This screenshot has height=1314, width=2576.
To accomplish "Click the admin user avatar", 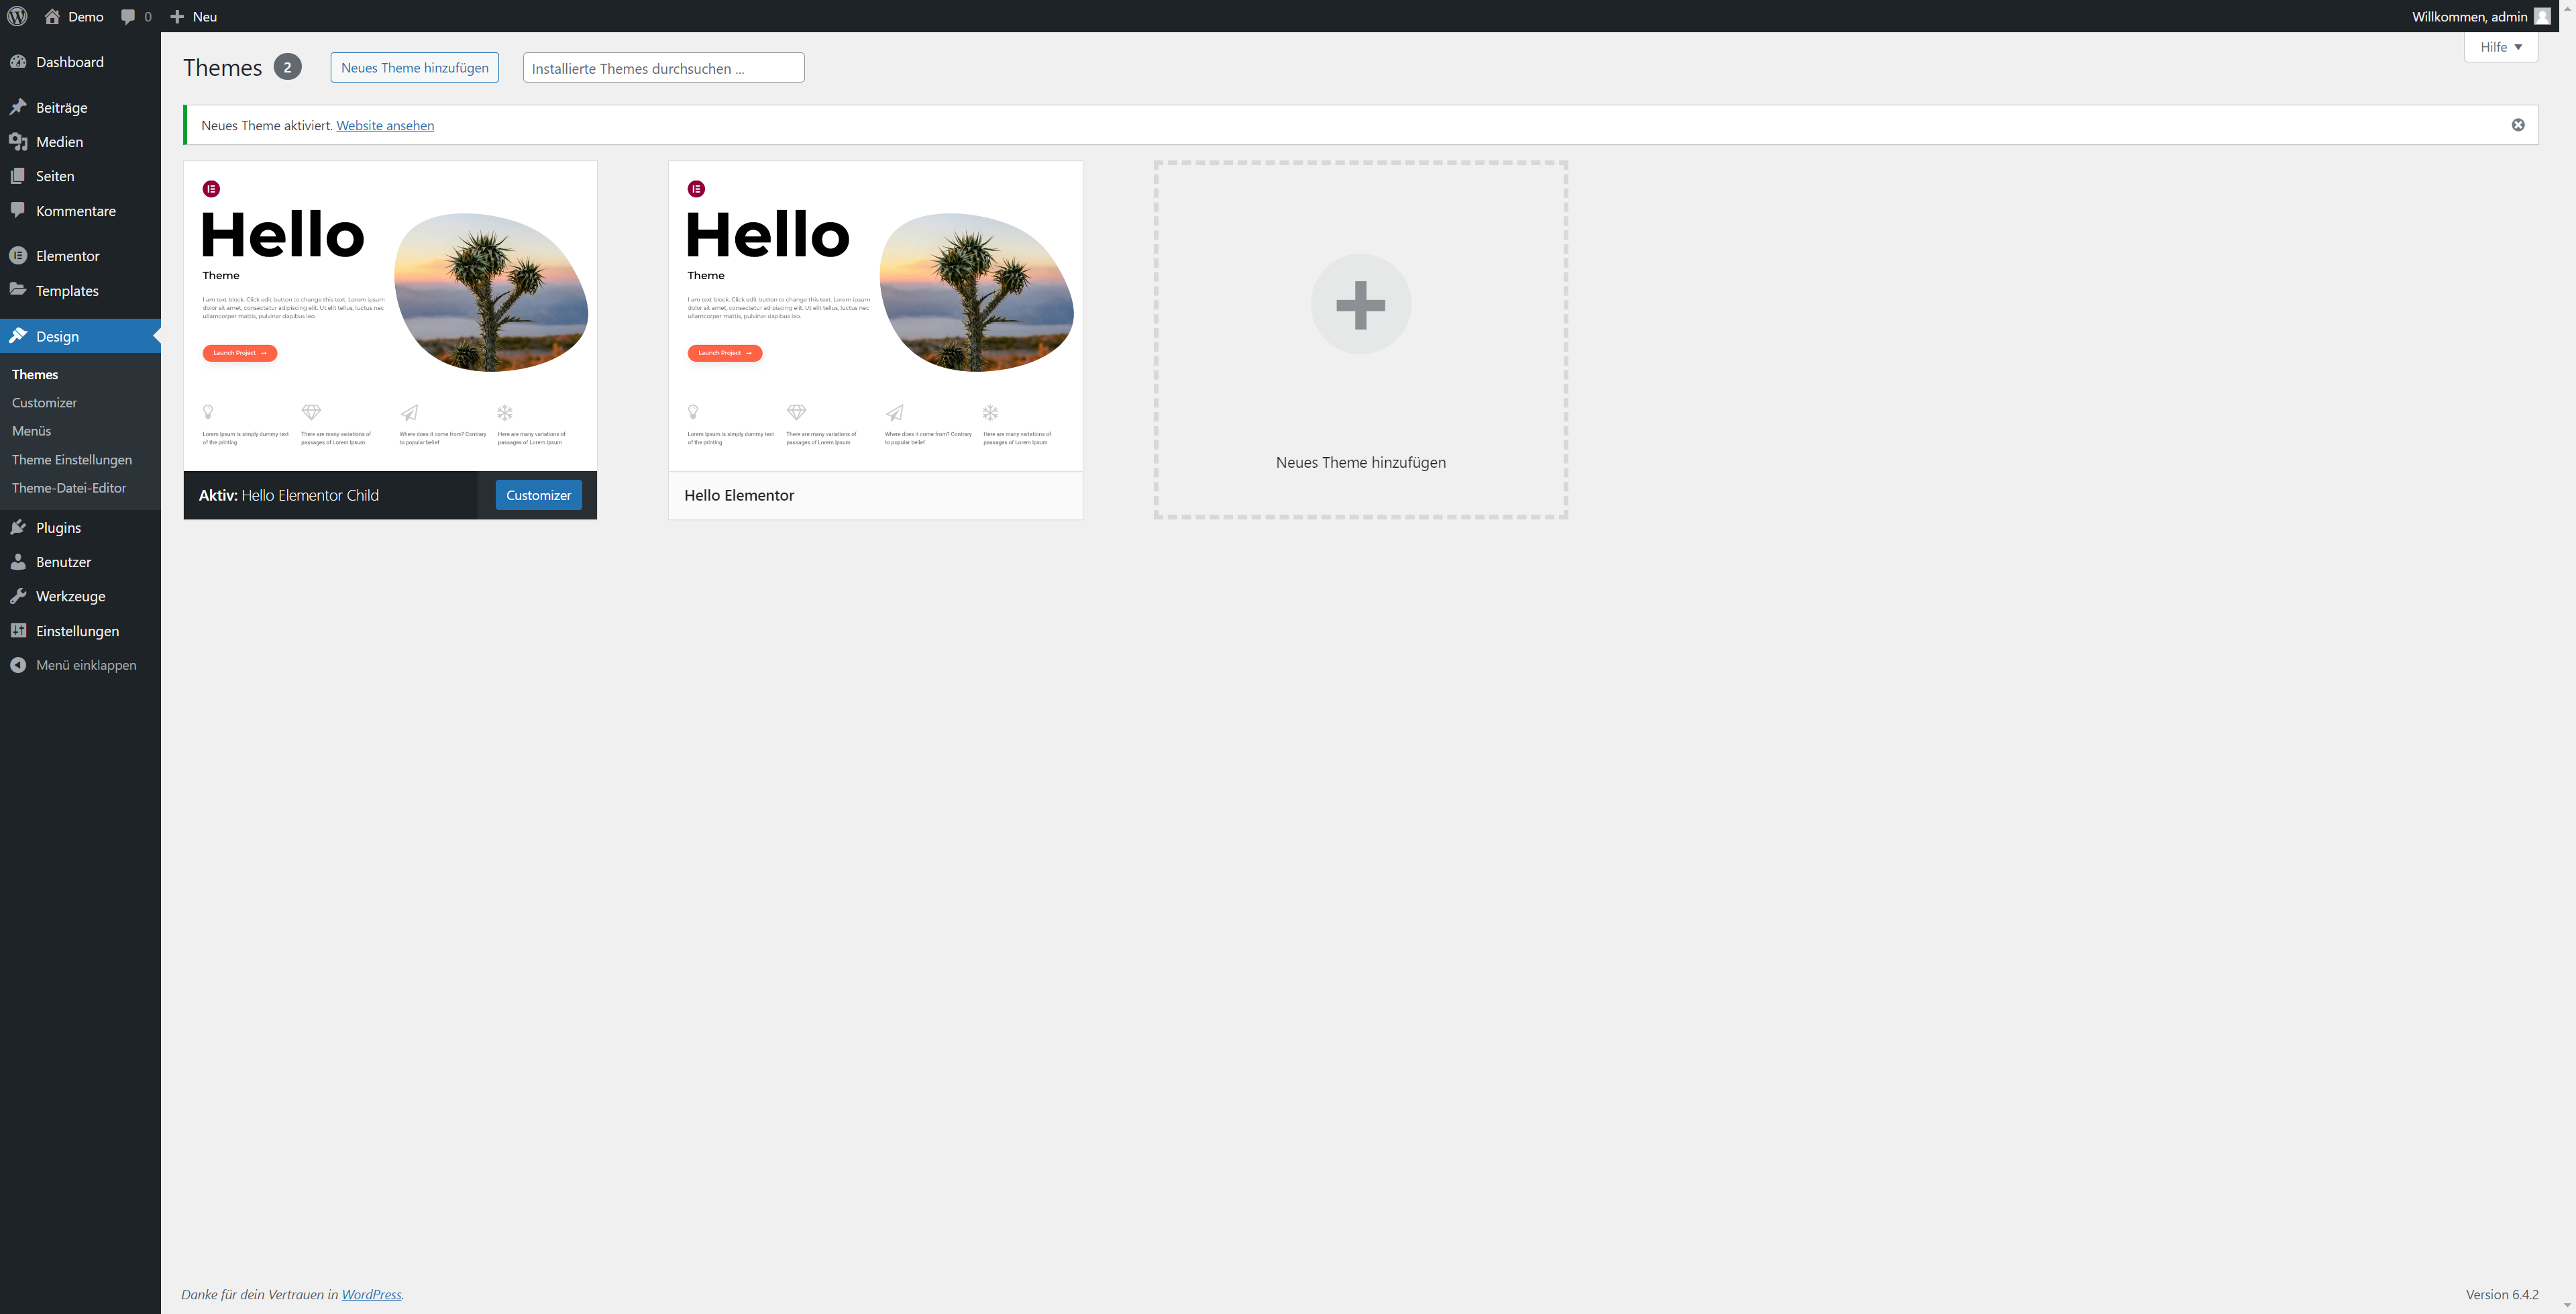I will [x=2542, y=16].
